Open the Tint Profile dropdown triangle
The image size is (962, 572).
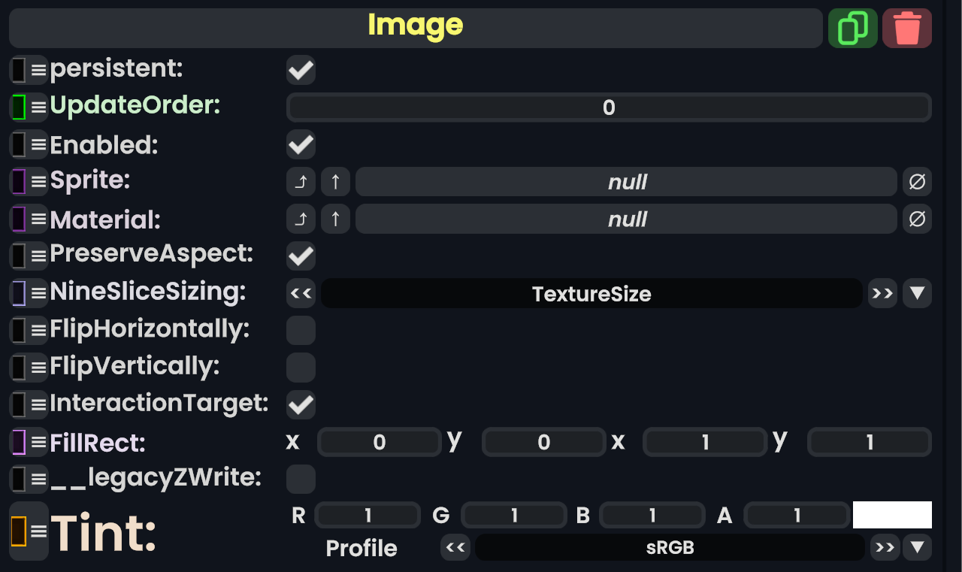coord(917,547)
